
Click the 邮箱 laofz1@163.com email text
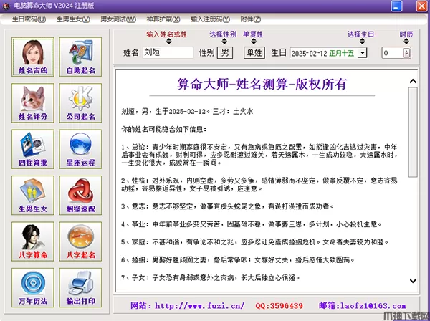click(x=362, y=306)
